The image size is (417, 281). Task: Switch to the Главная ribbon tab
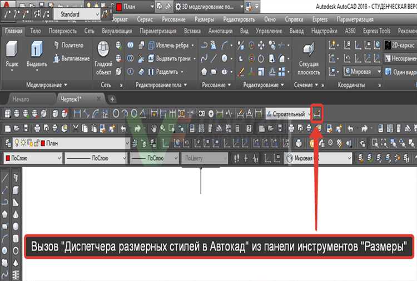tap(13, 31)
